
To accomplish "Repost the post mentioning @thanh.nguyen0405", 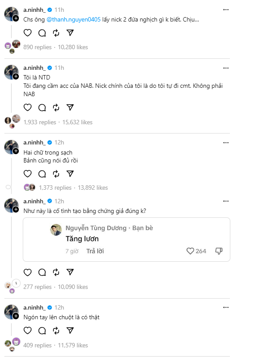I will pyautogui.click(x=56, y=32).
